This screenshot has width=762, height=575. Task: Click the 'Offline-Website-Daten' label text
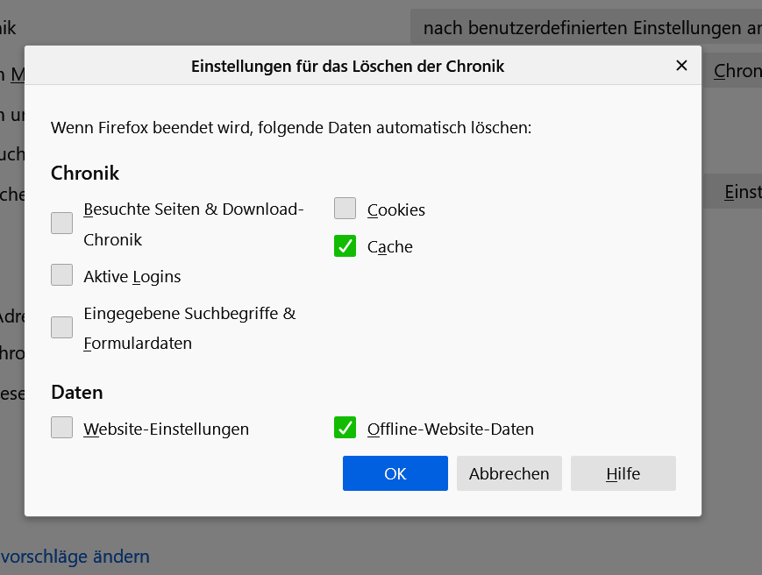click(451, 429)
